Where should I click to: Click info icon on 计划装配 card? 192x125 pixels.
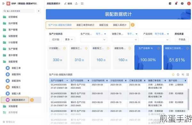coord(64,48)
